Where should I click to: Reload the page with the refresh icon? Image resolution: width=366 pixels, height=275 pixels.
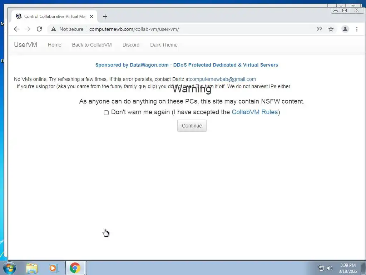pyautogui.click(x=39, y=29)
